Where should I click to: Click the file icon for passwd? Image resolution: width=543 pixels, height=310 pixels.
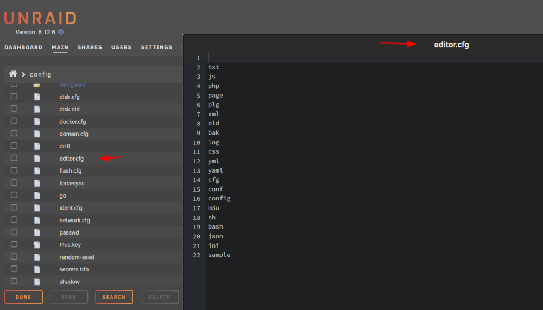click(x=37, y=232)
